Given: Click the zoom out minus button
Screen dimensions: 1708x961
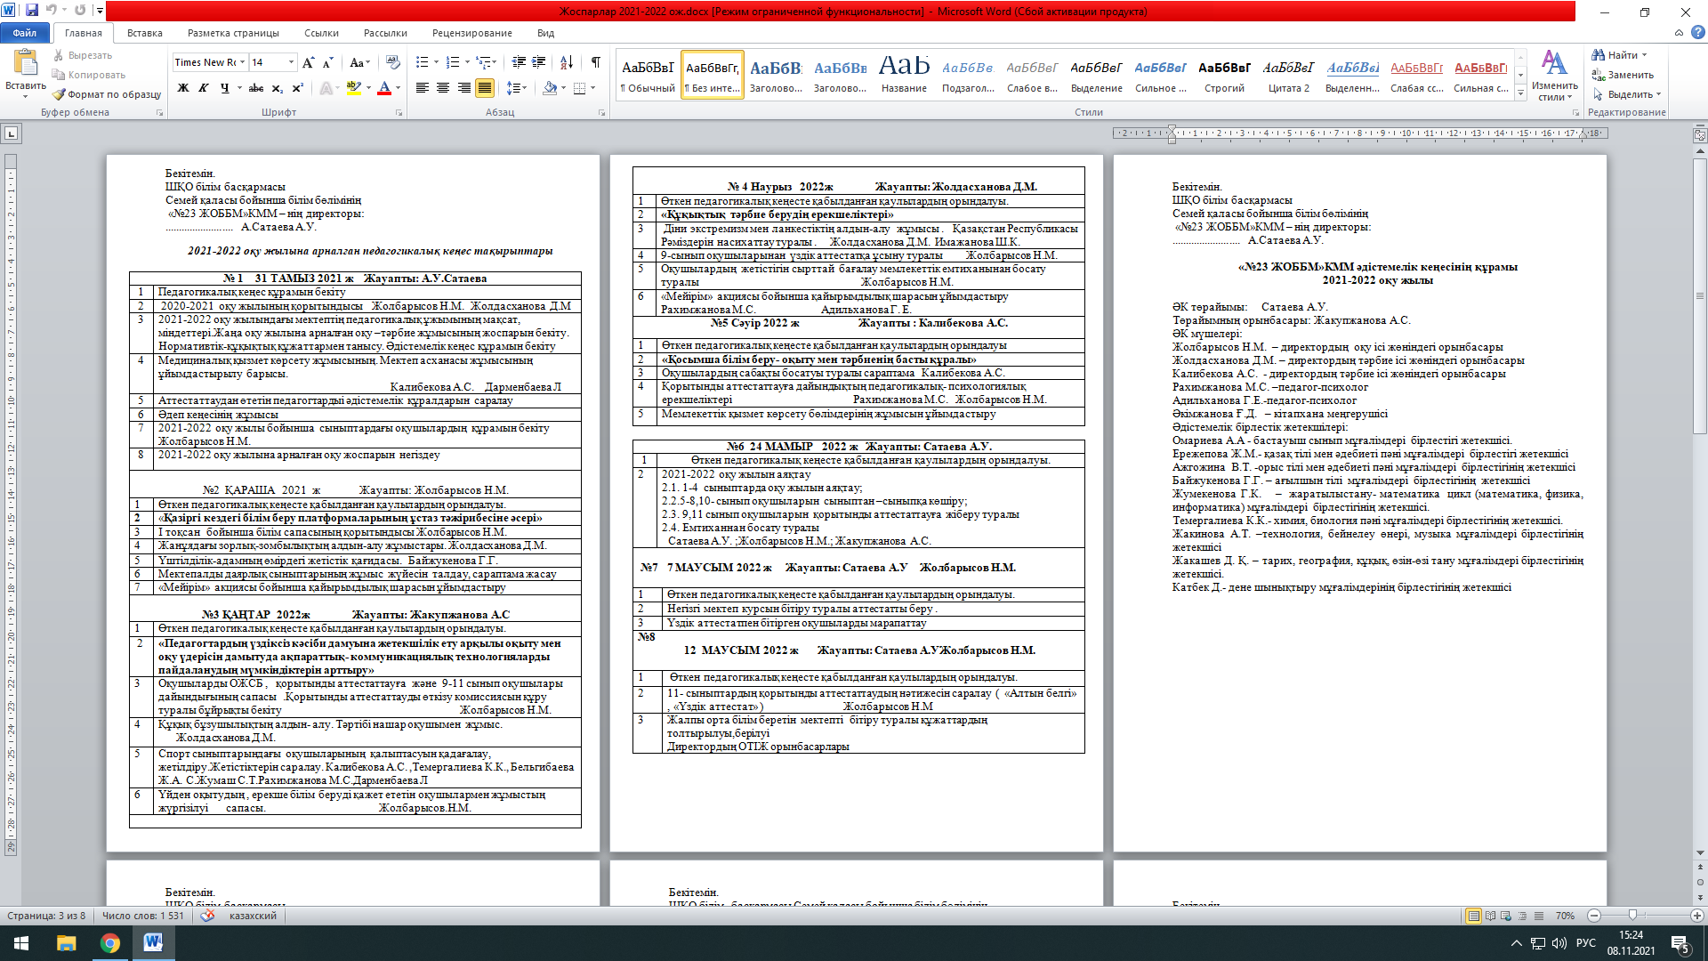Looking at the screenshot, I should click(1594, 916).
